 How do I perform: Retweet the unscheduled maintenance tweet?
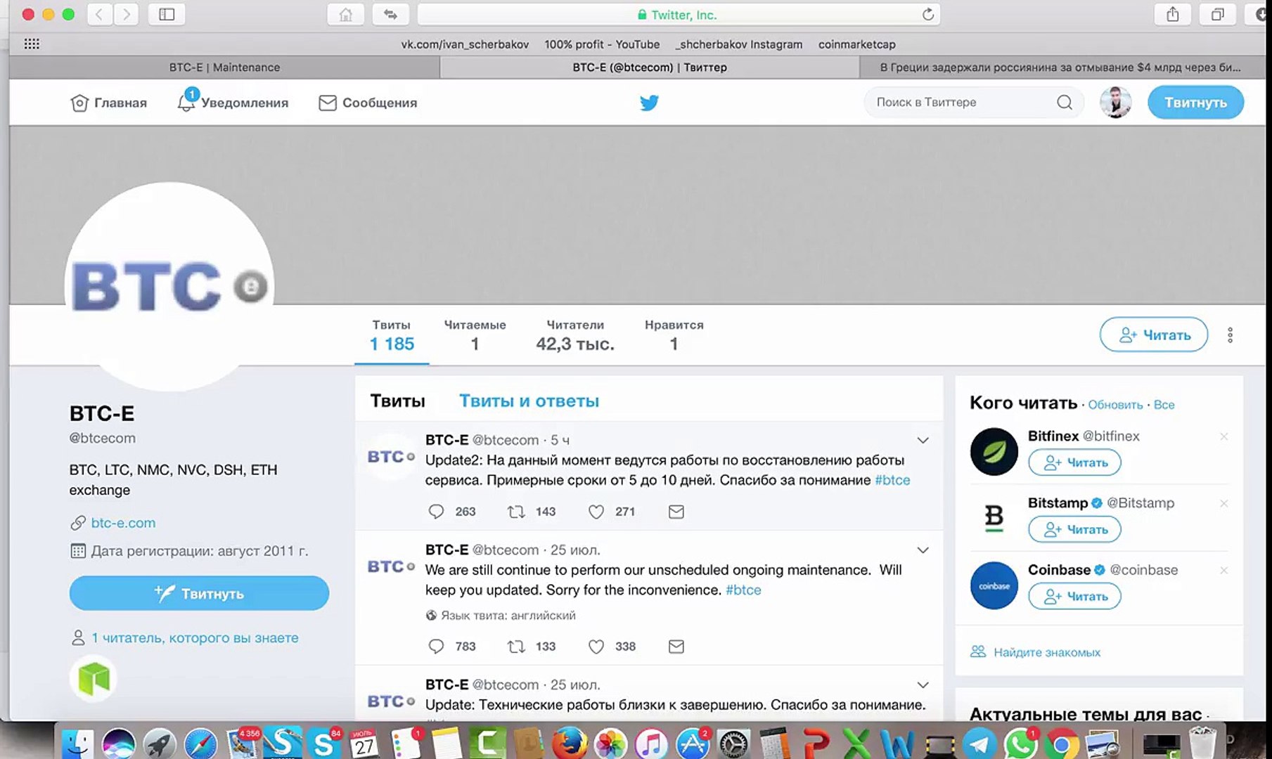pyautogui.click(x=516, y=647)
